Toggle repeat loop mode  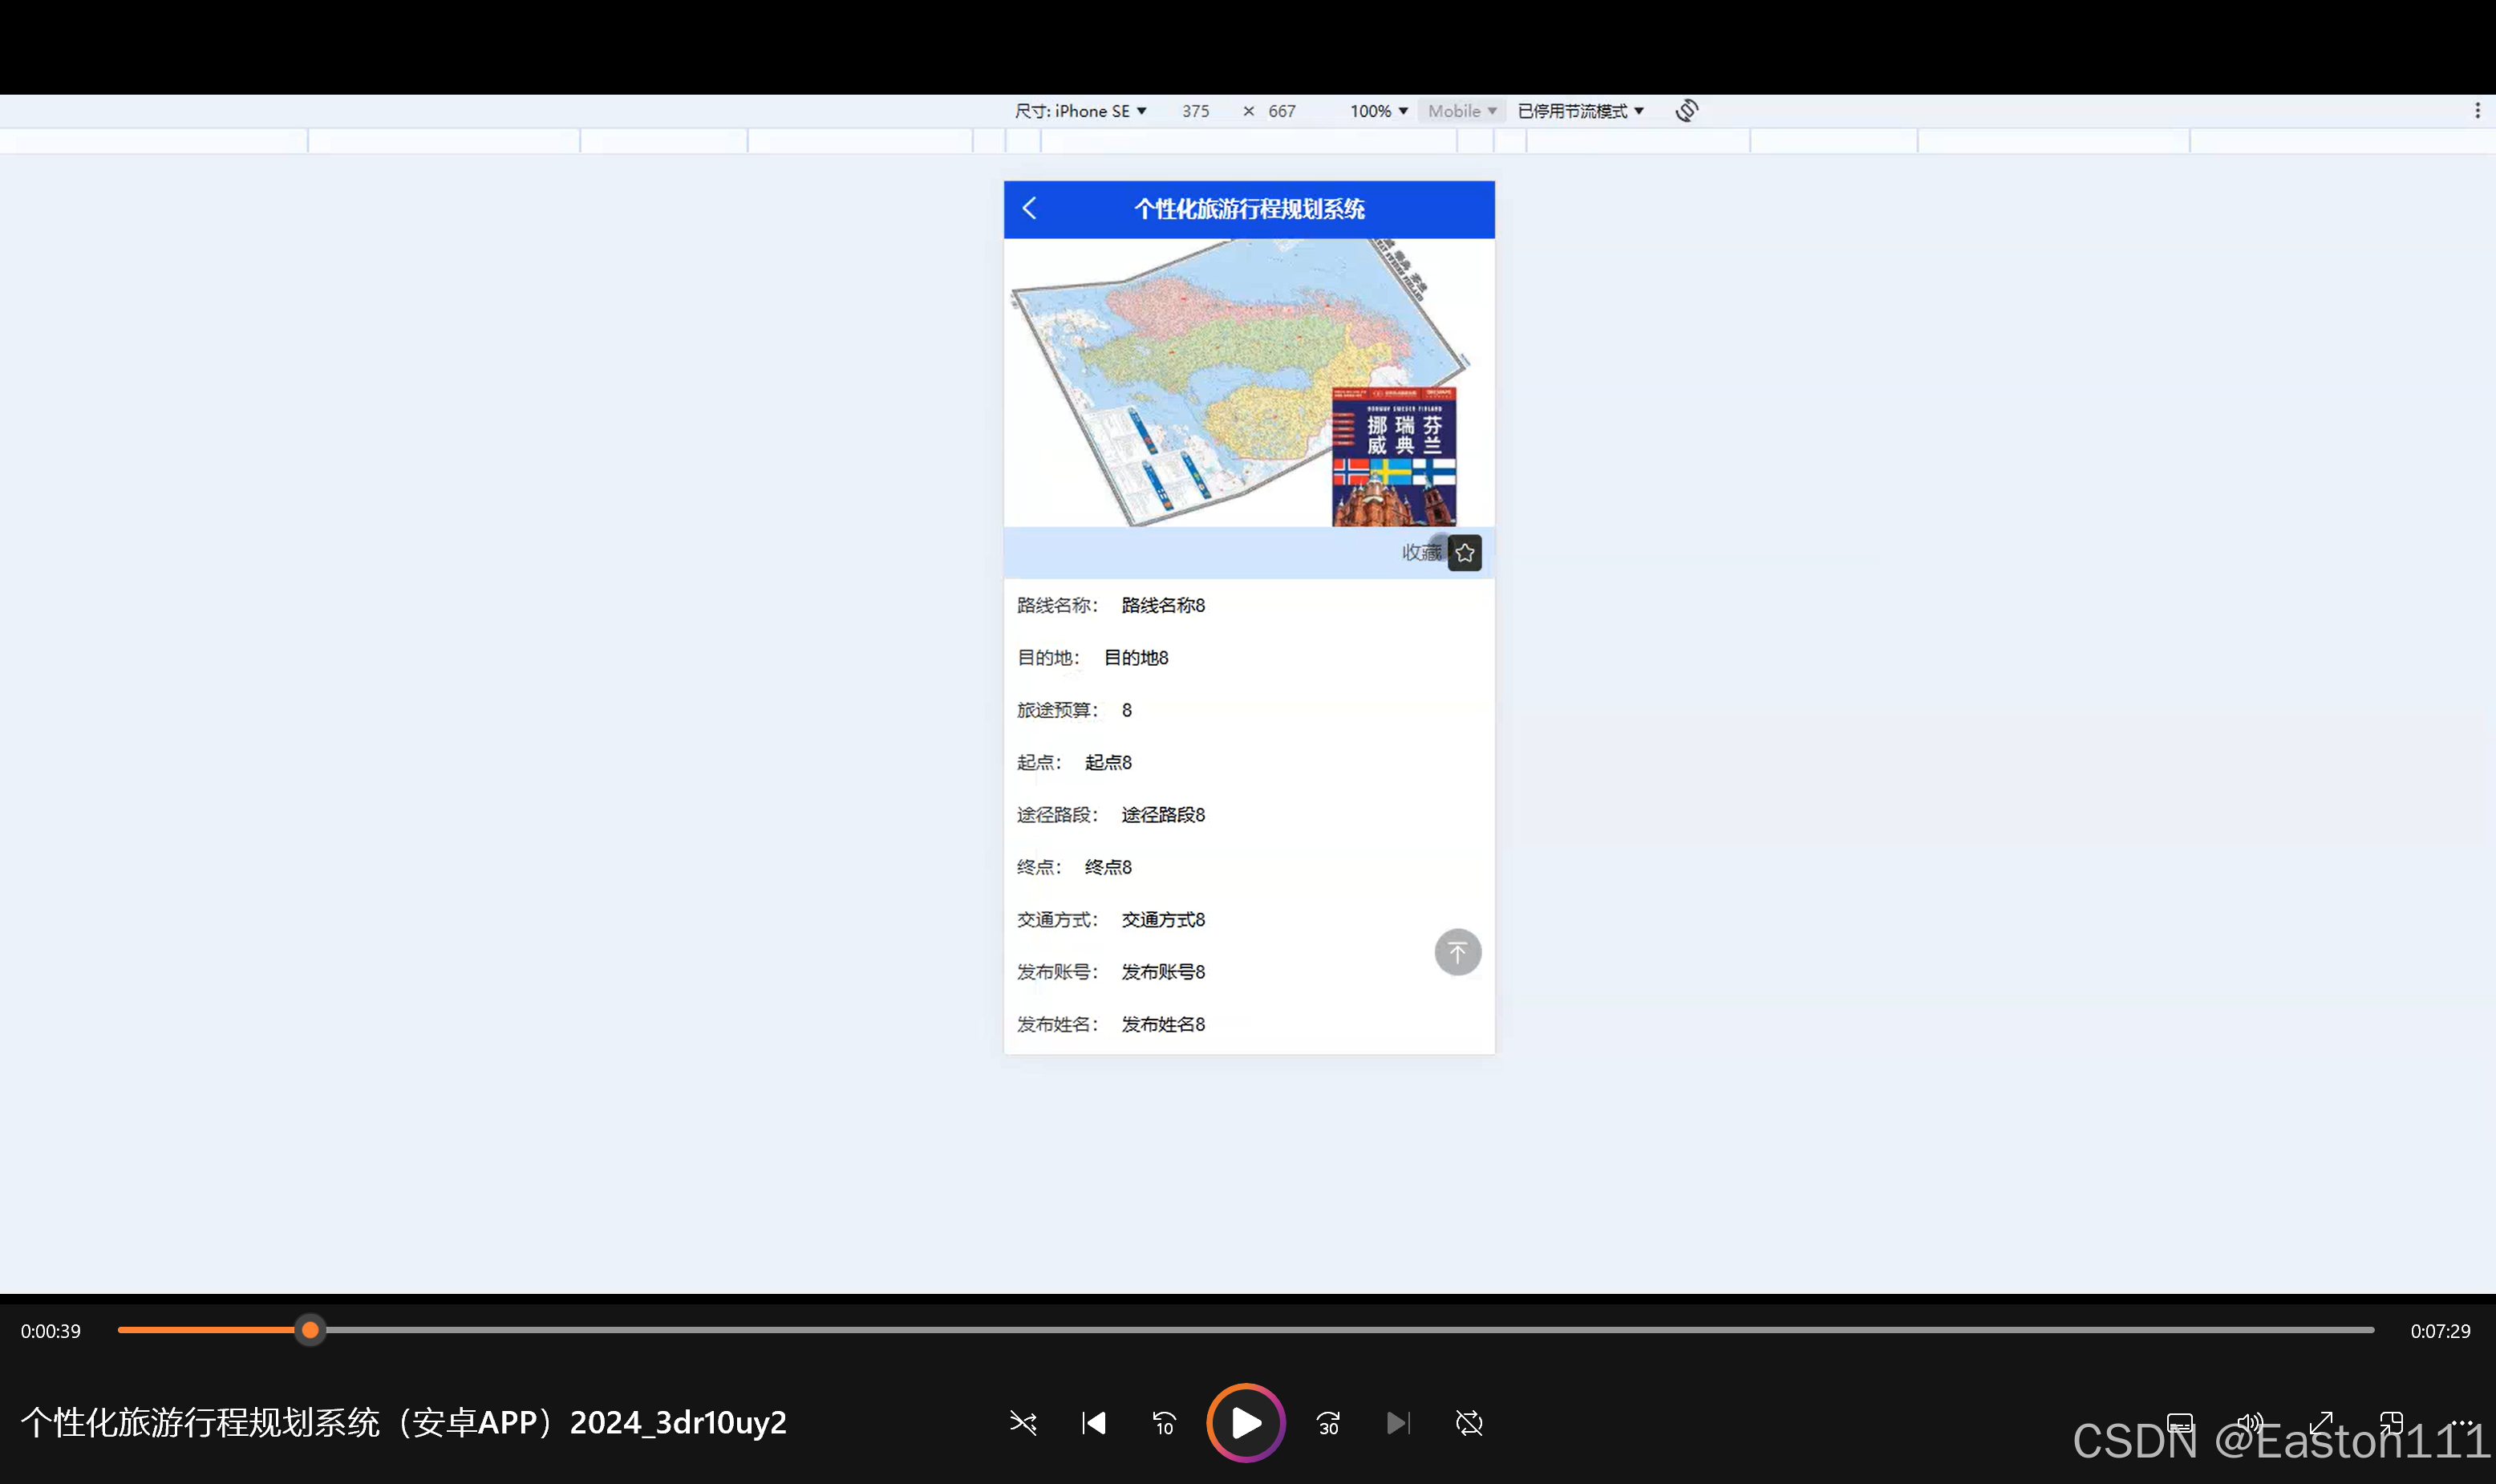1469,1423
